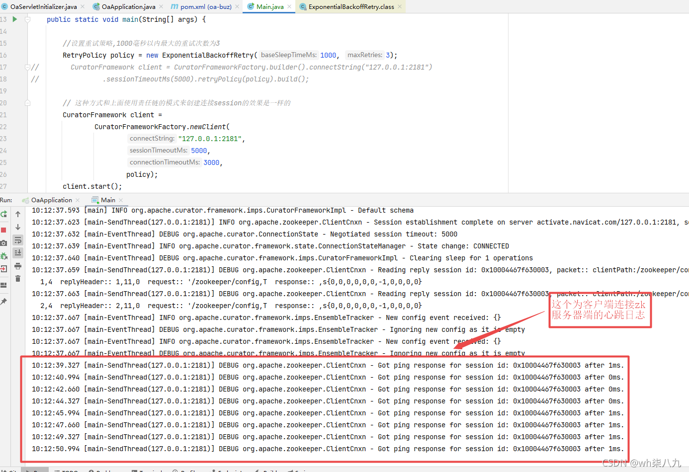This screenshot has height=472, width=689.
Task: Open the Restore Layout icon
Action: [x=3, y=285]
